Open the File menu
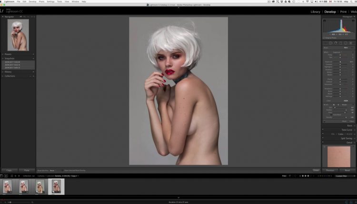 (19, 1)
